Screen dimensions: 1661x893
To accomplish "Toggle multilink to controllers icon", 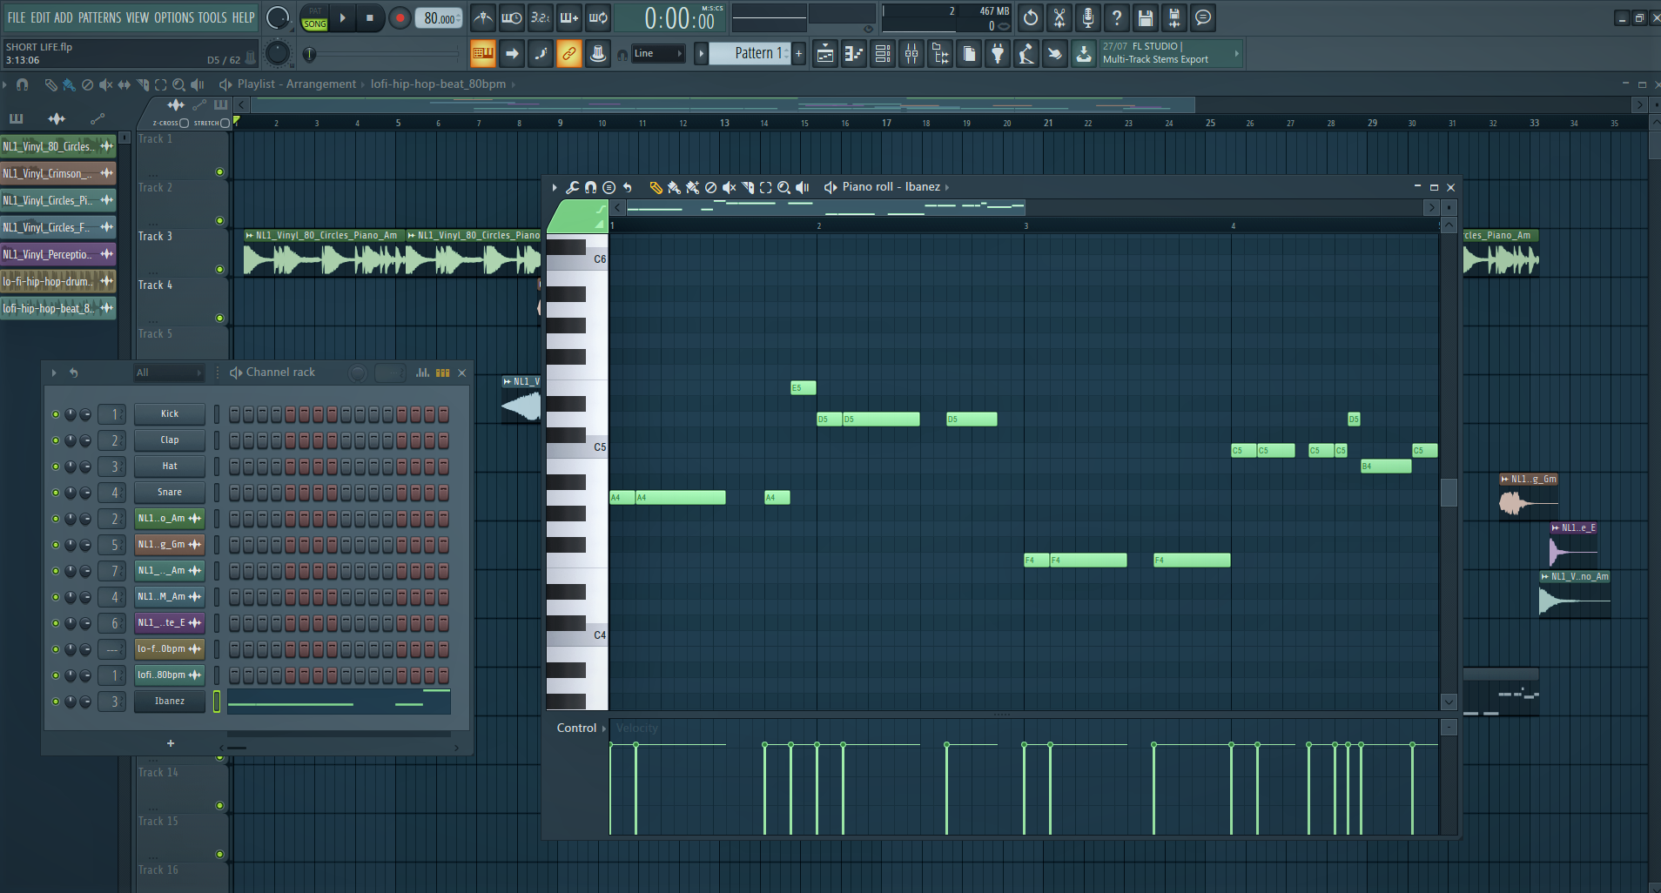I will tap(598, 54).
